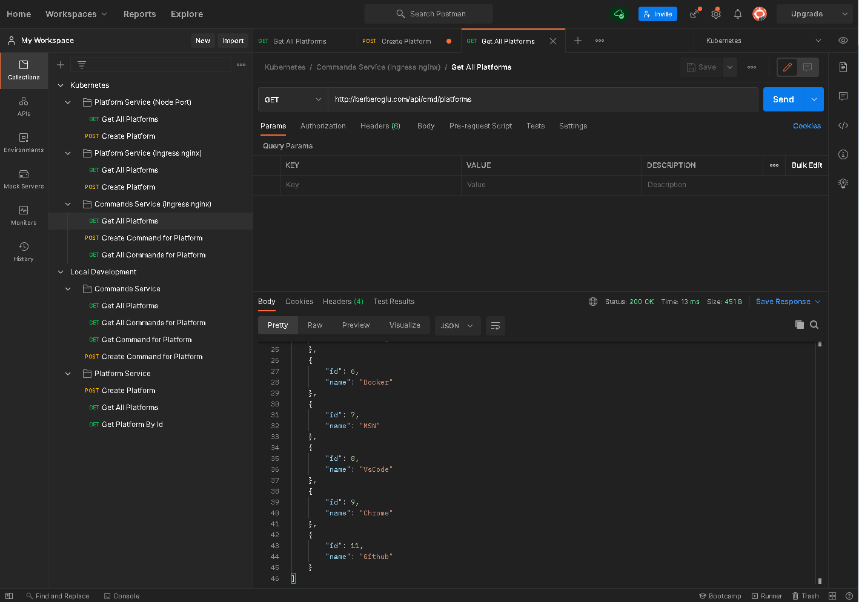Open Monitors in sidebar
This screenshot has height=602, width=859.
point(24,216)
